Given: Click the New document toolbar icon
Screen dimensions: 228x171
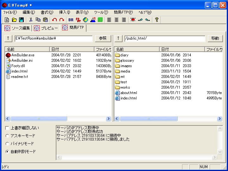Looking at the screenshot, I should 7,20.
